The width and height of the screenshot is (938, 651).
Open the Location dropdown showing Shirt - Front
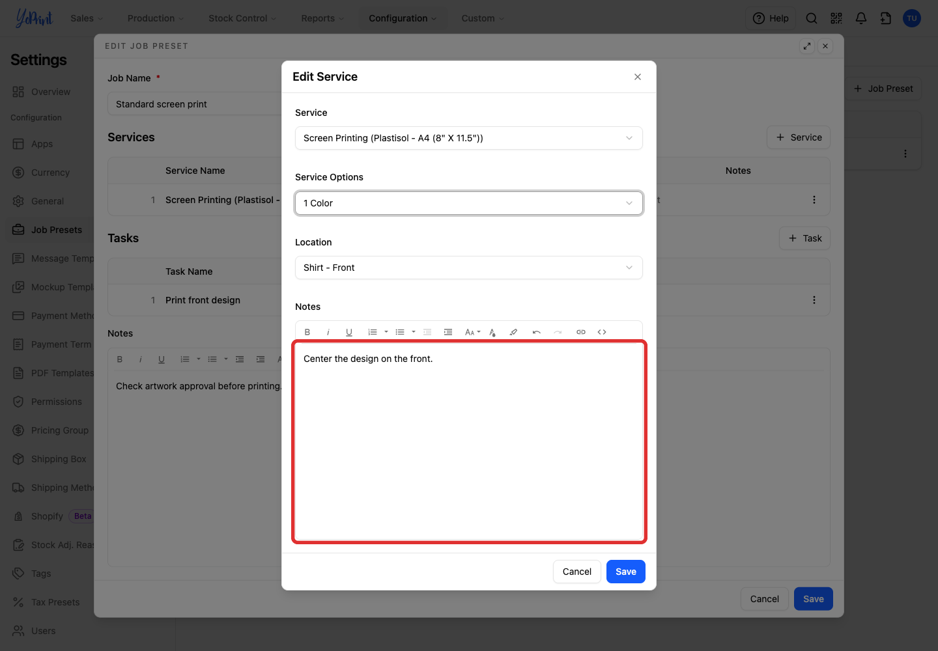click(469, 268)
